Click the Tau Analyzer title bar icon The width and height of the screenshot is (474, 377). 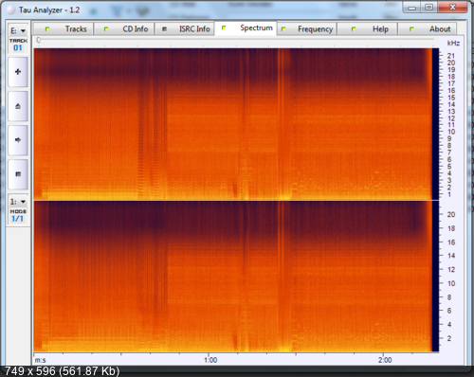pyautogui.click(x=10, y=10)
